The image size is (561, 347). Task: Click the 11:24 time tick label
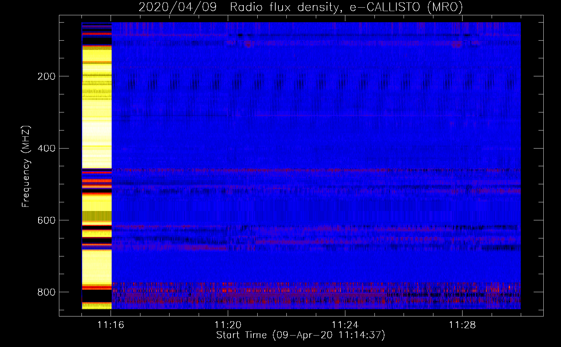point(345,325)
